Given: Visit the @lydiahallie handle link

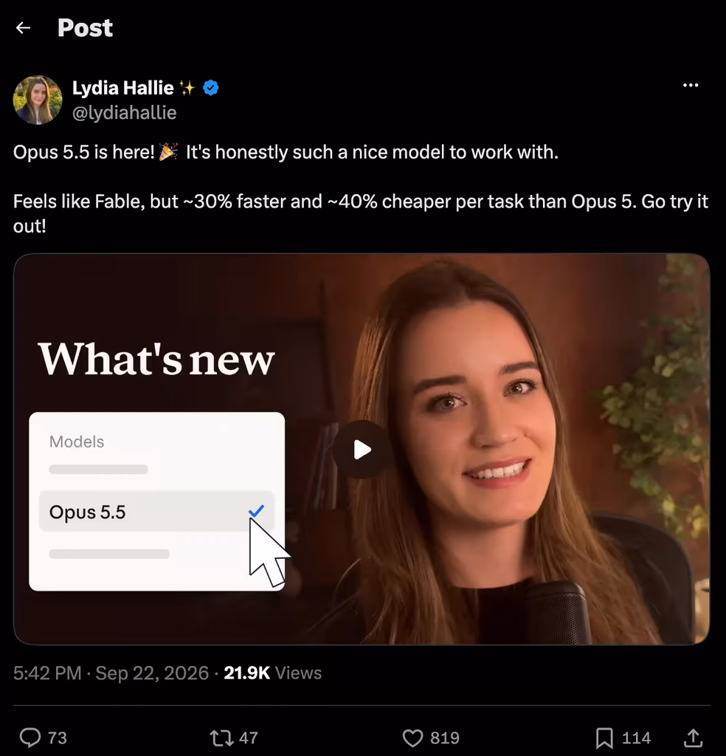Looking at the screenshot, I should 124,113.
